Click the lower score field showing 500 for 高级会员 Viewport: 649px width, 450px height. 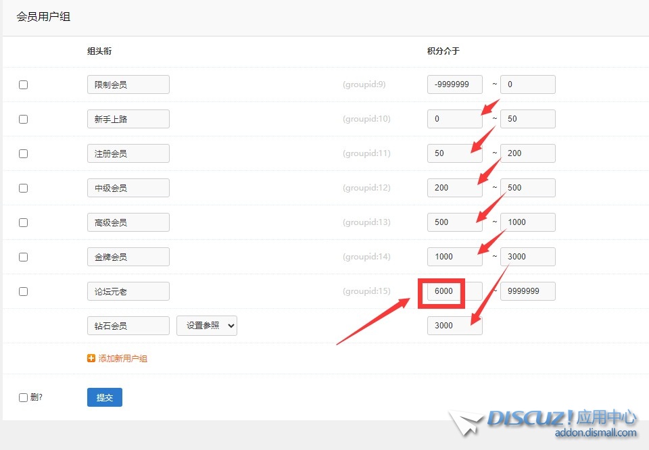[x=455, y=222]
